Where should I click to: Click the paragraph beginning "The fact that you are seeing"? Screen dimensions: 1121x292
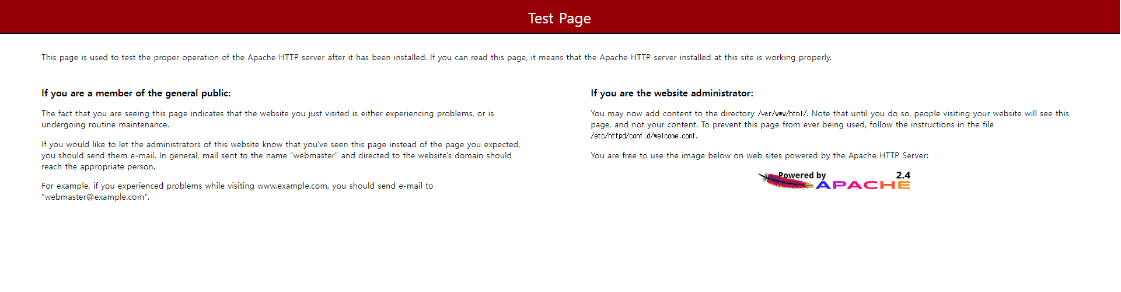point(268,119)
